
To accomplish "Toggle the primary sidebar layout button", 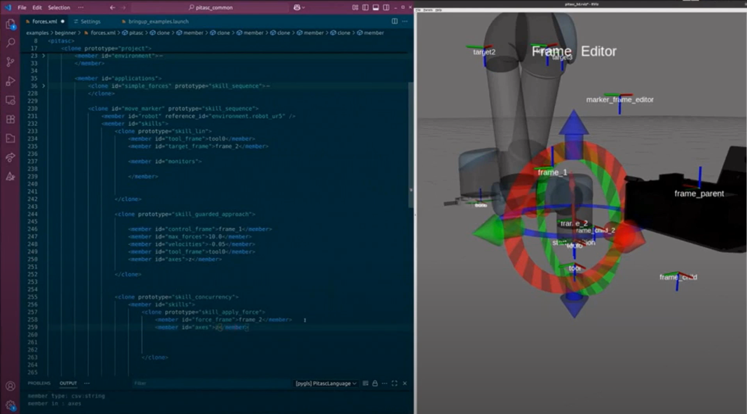I will [365, 7].
